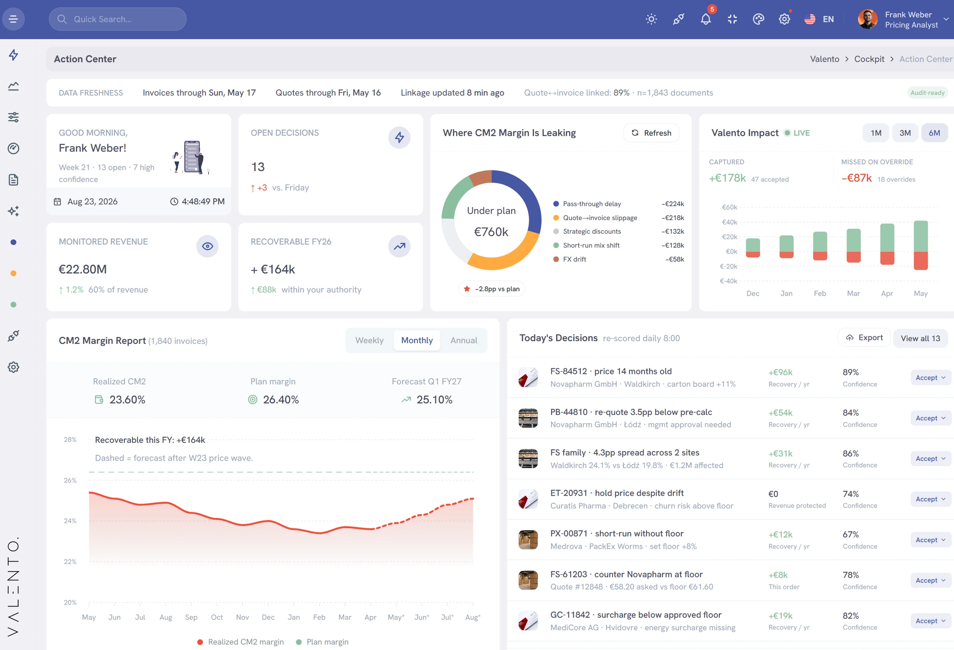Viewport: 954px width, 650px height.
Task: Open the plug connections icon in header
Action: click(x=678, y=19)
